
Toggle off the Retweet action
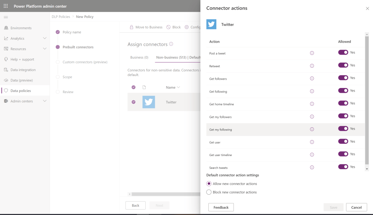click(x=343, y=65)
